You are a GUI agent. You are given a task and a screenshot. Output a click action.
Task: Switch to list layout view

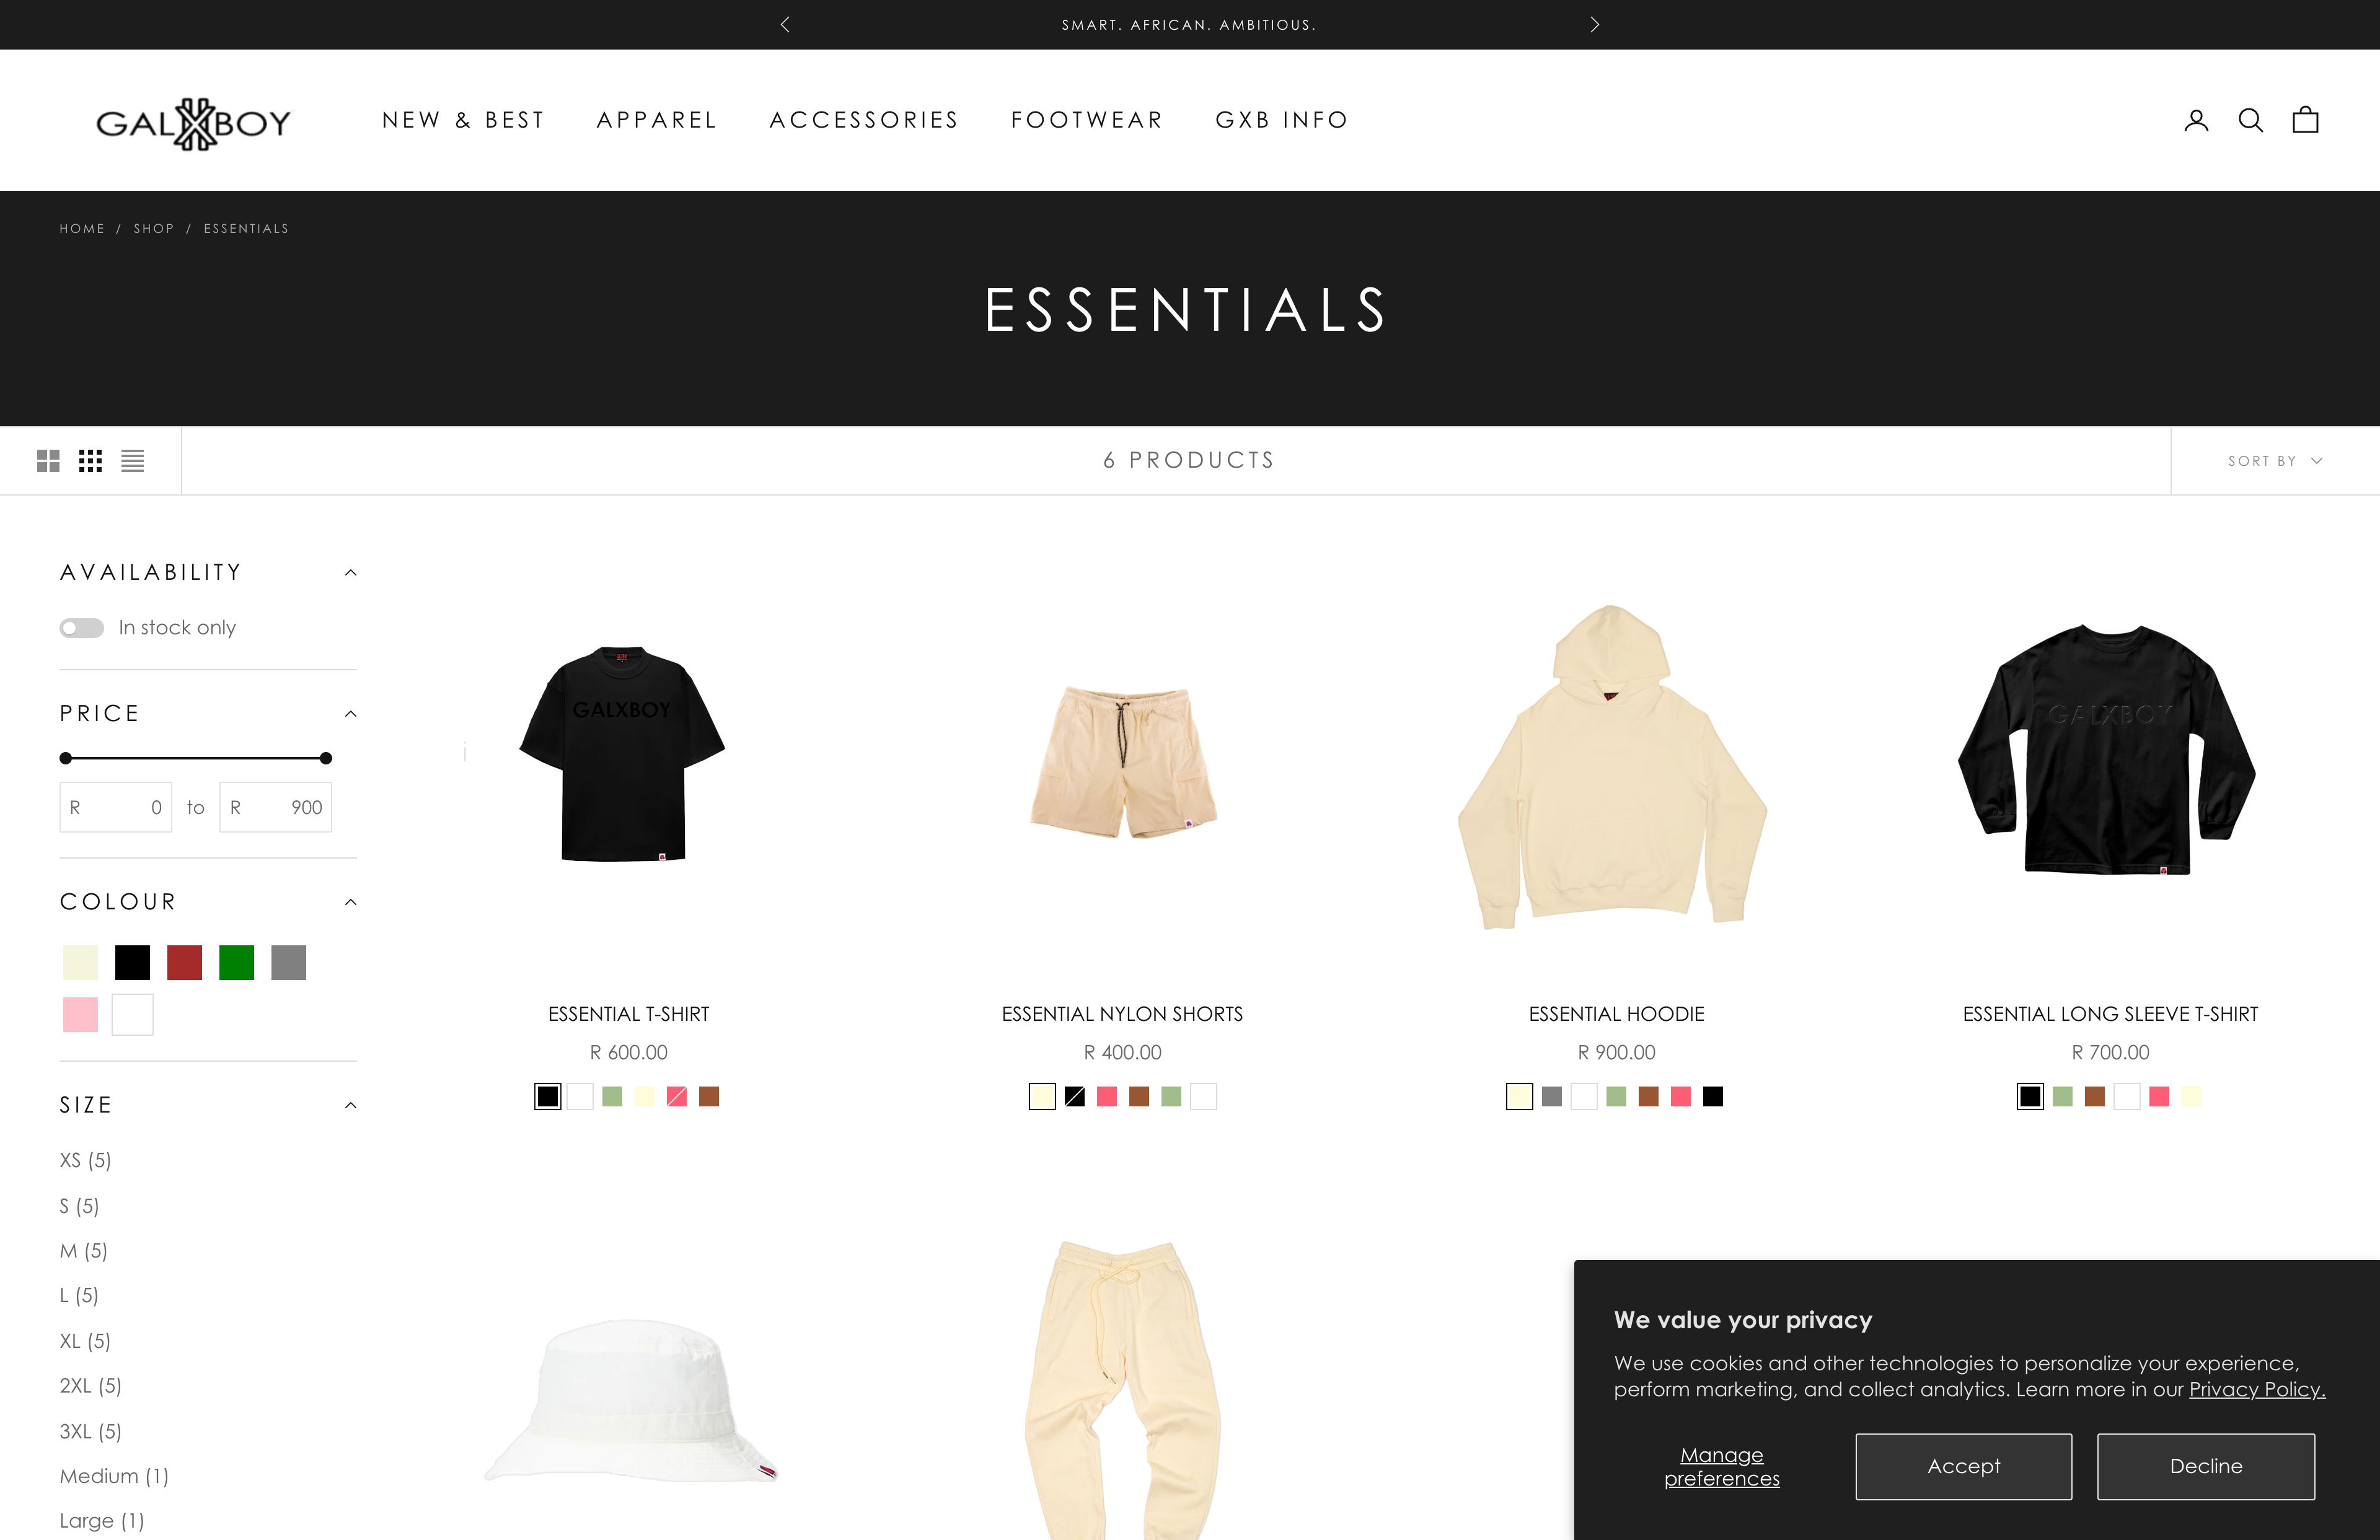tap(133, 461)
